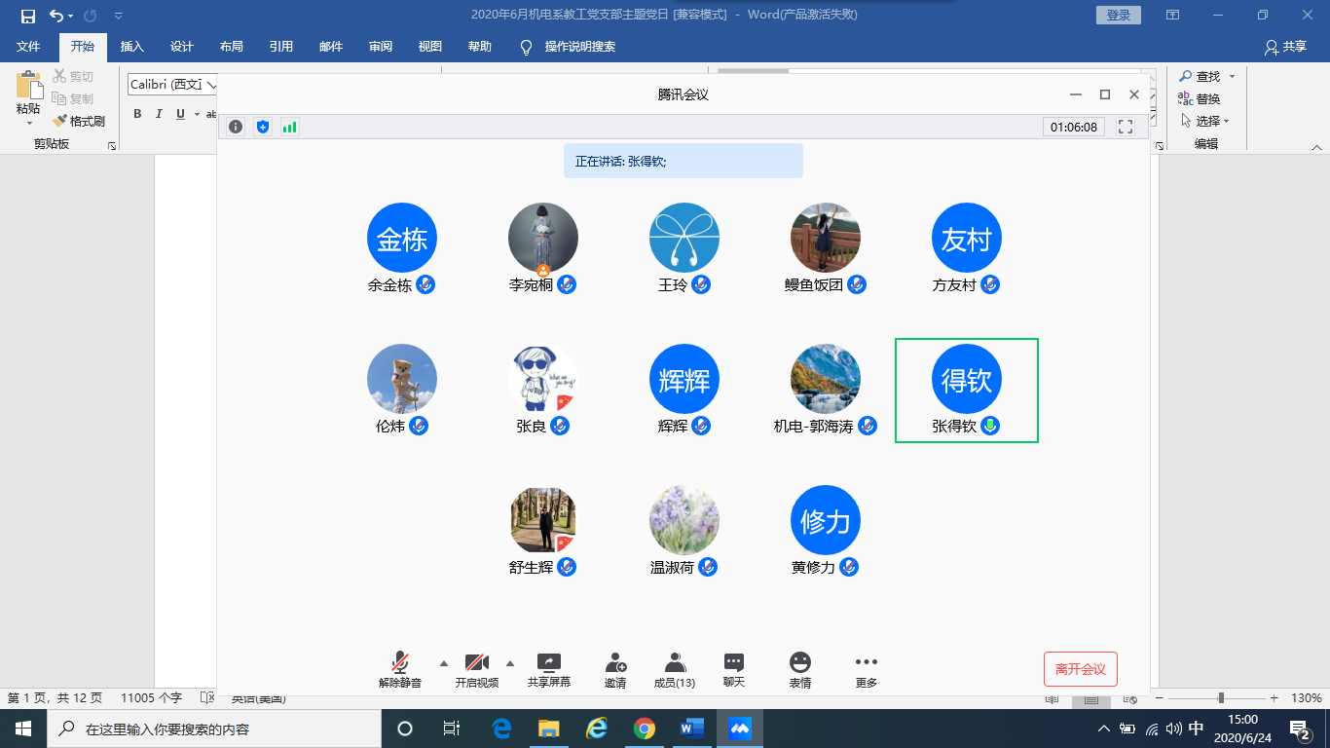
Task: Click the green network signal icon
Action: click(289, 127)
